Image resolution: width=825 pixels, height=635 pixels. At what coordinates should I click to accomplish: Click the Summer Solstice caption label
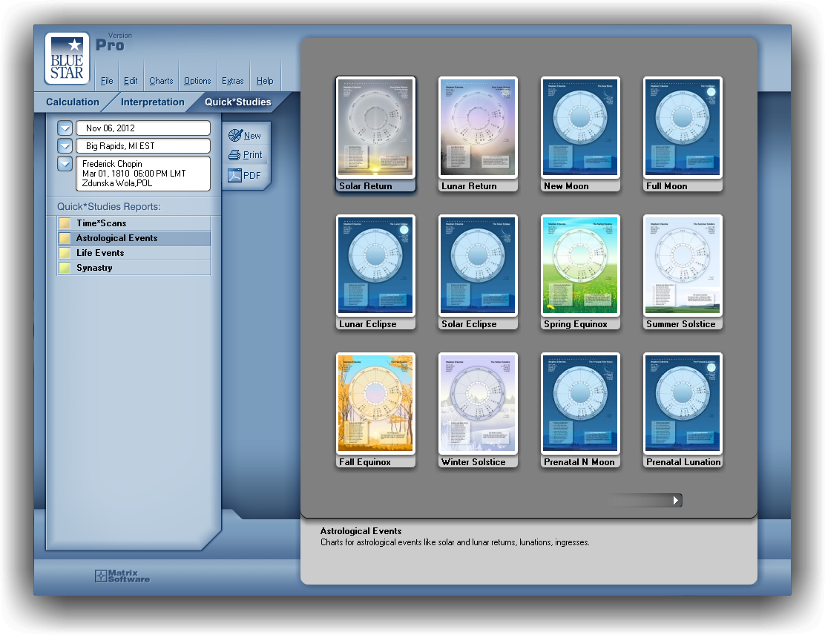pyautogui.click(x=681, y=324)
